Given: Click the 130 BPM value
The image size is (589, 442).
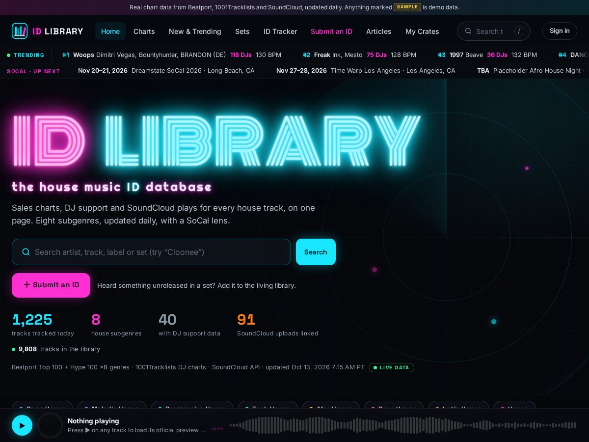Looking at the screenshot, I should click(x=268, y=55).
